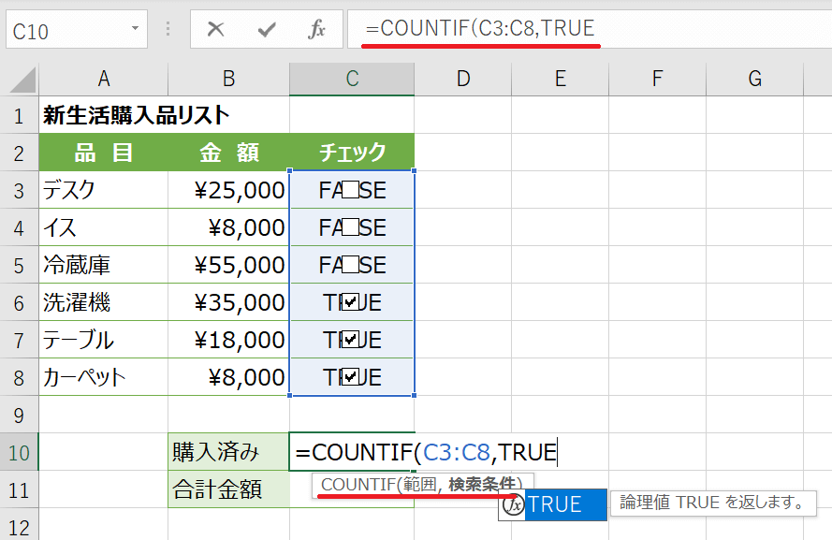Click the fx icon beside TRUE suggestion

pyautogui.click(x=513, y=504)
